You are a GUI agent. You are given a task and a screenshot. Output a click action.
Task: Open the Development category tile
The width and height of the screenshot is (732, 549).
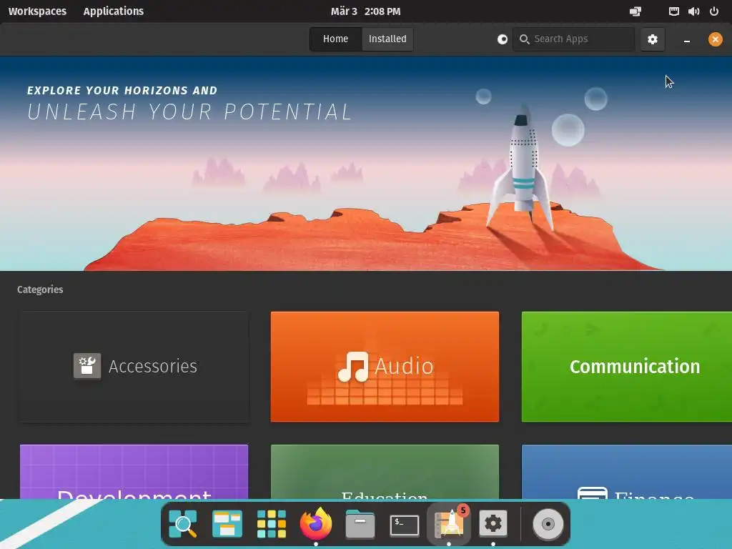[134, 472]
